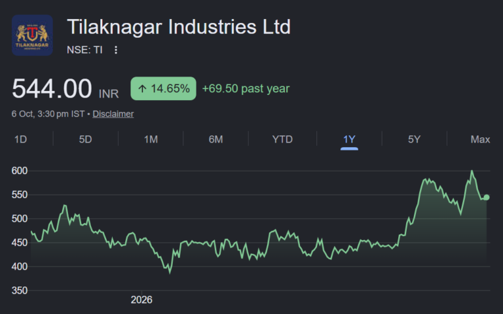Select the 1Y time range tab
The width and height of the screenshot is (503, 314).
[349, 139]
